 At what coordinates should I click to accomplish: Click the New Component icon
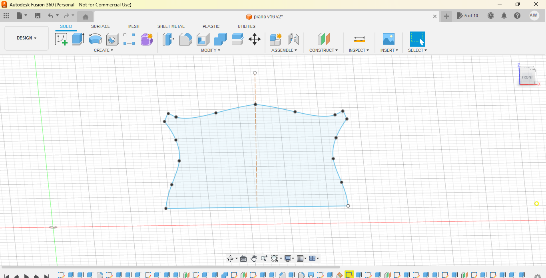(275, 39)
